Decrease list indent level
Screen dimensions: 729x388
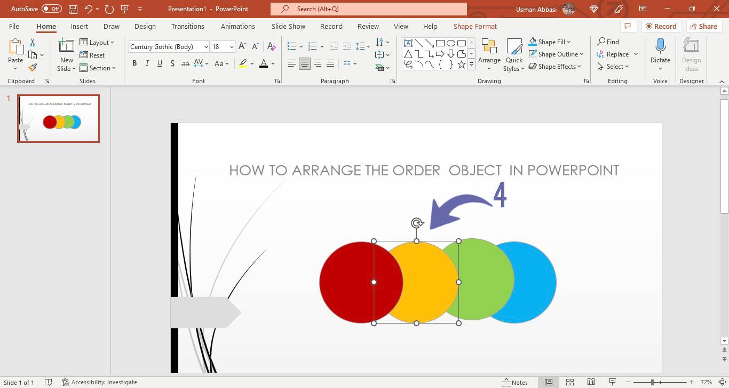[333, 46]
